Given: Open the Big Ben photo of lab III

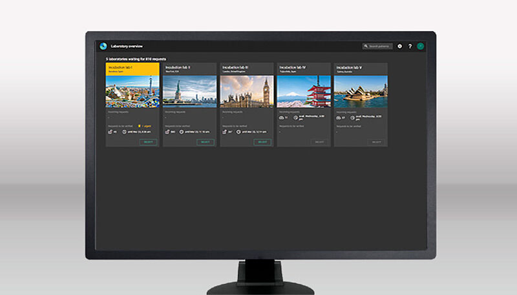Looking at the screenshot, I should pos(246,91).
